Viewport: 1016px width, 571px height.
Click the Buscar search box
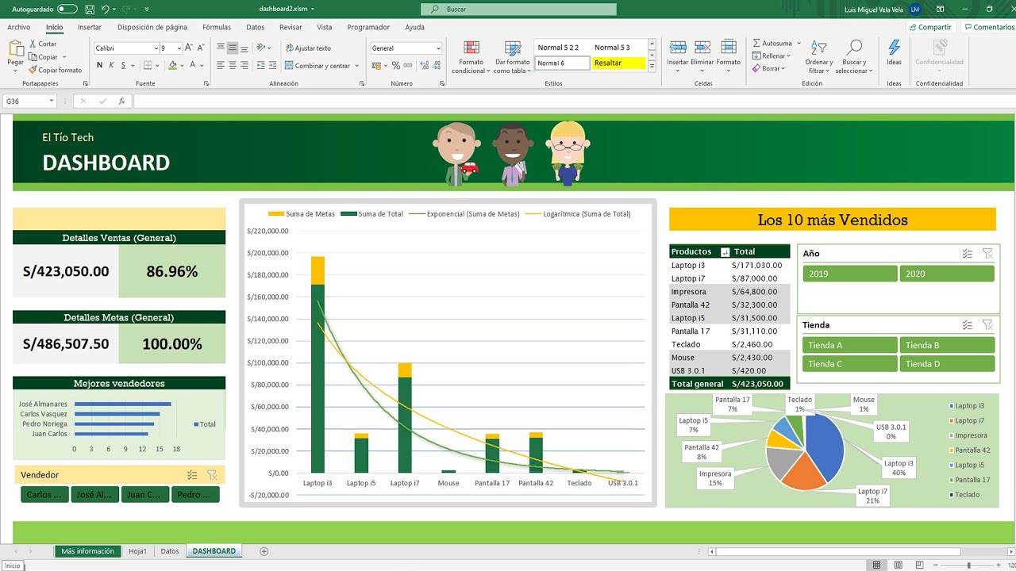[518, 10]
